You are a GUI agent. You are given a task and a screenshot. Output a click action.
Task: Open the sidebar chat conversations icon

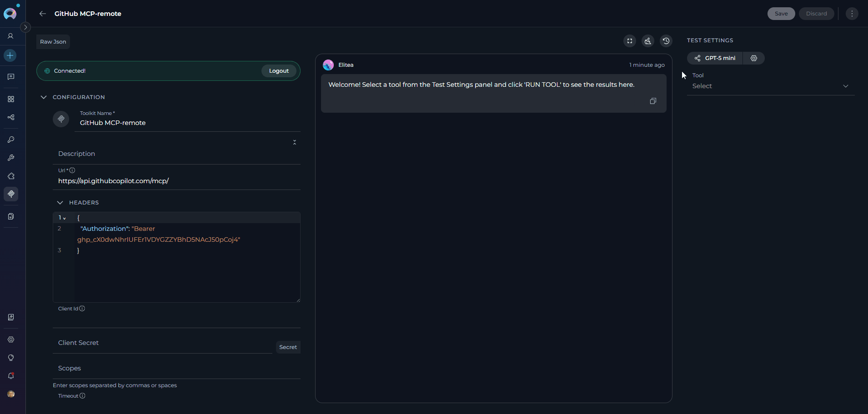tap(11, 77)
